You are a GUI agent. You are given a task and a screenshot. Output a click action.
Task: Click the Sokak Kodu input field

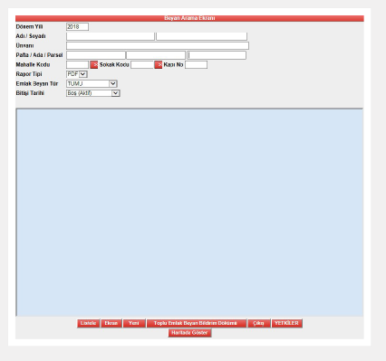[142, 64]
